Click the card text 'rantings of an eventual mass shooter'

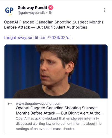point(45,129)
